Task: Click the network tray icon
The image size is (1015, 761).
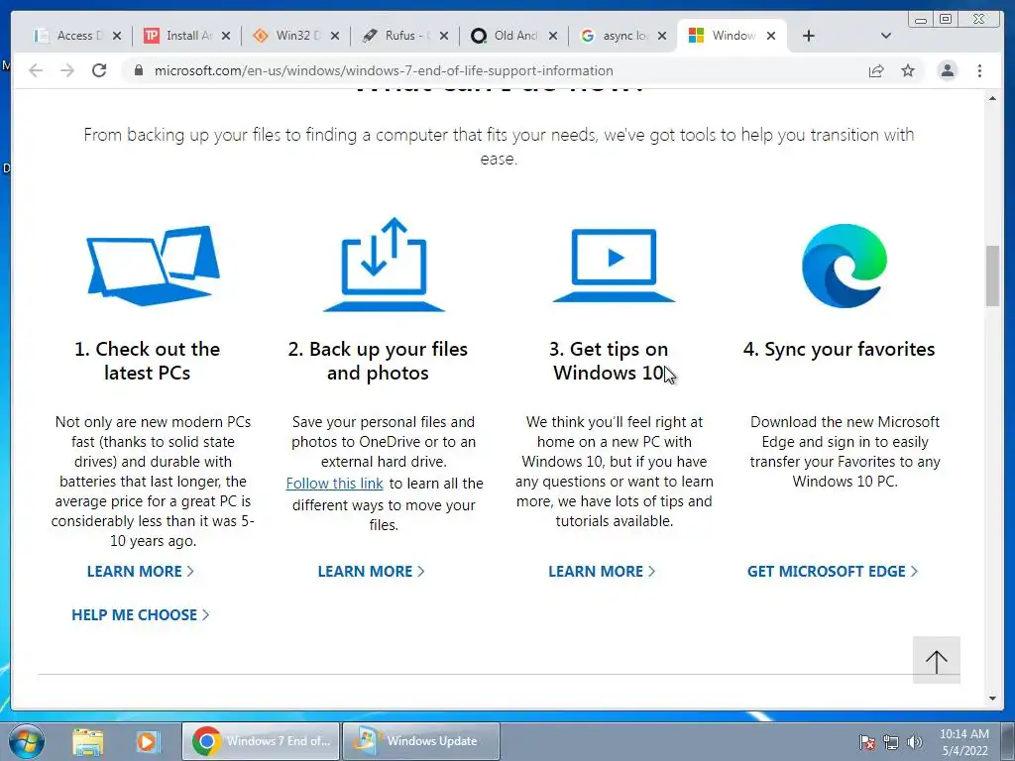Action: pyautogui.click(x=891, y=742)
